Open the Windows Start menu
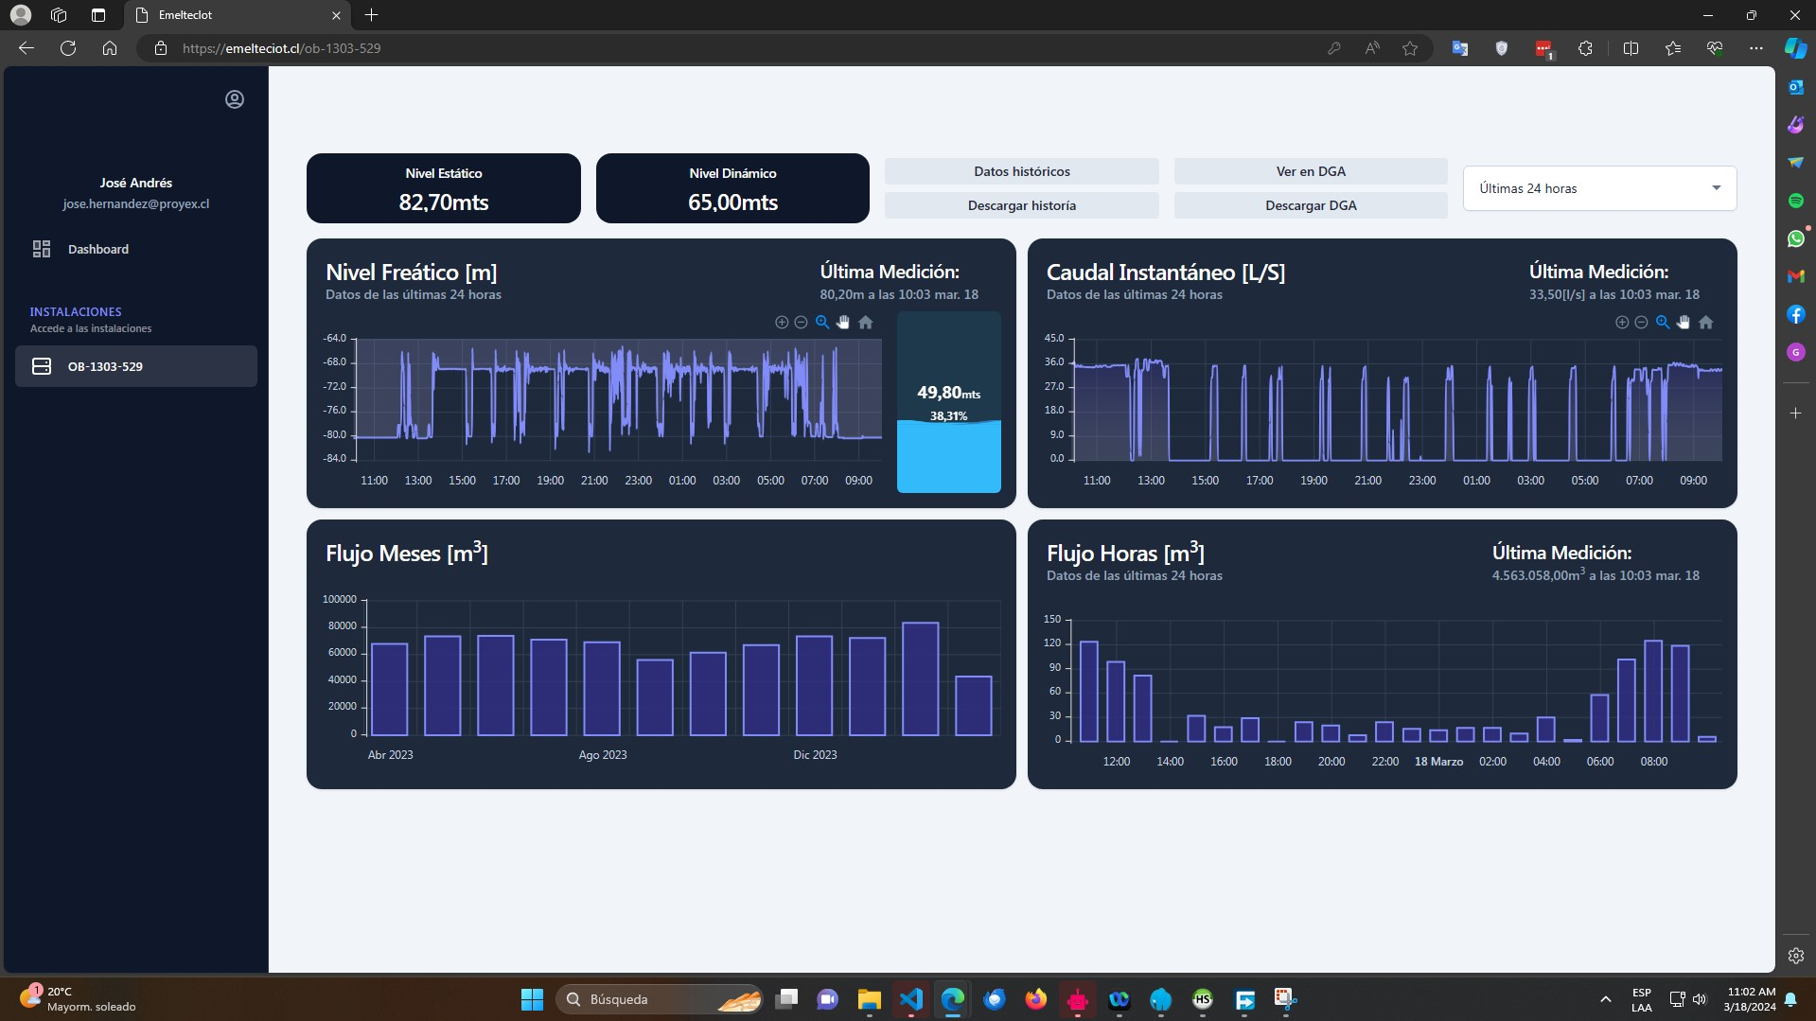 [532, 999]
